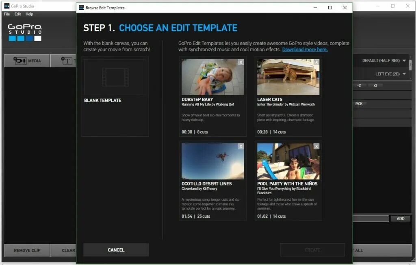416x265 pixels.
Task: Switch to the Title tab in GoPro Studio
Action: [x=63, y=61]
